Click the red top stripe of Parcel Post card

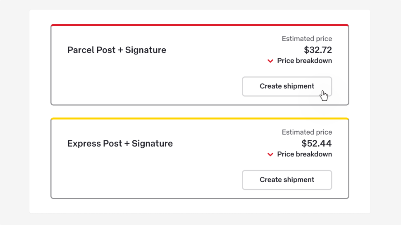coord(200,25)
